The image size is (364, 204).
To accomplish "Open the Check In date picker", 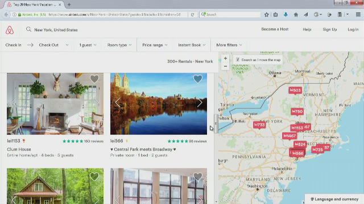I will click(13, 45).
